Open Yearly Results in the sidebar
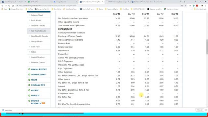The image size is (208, 117). point(37,41)
